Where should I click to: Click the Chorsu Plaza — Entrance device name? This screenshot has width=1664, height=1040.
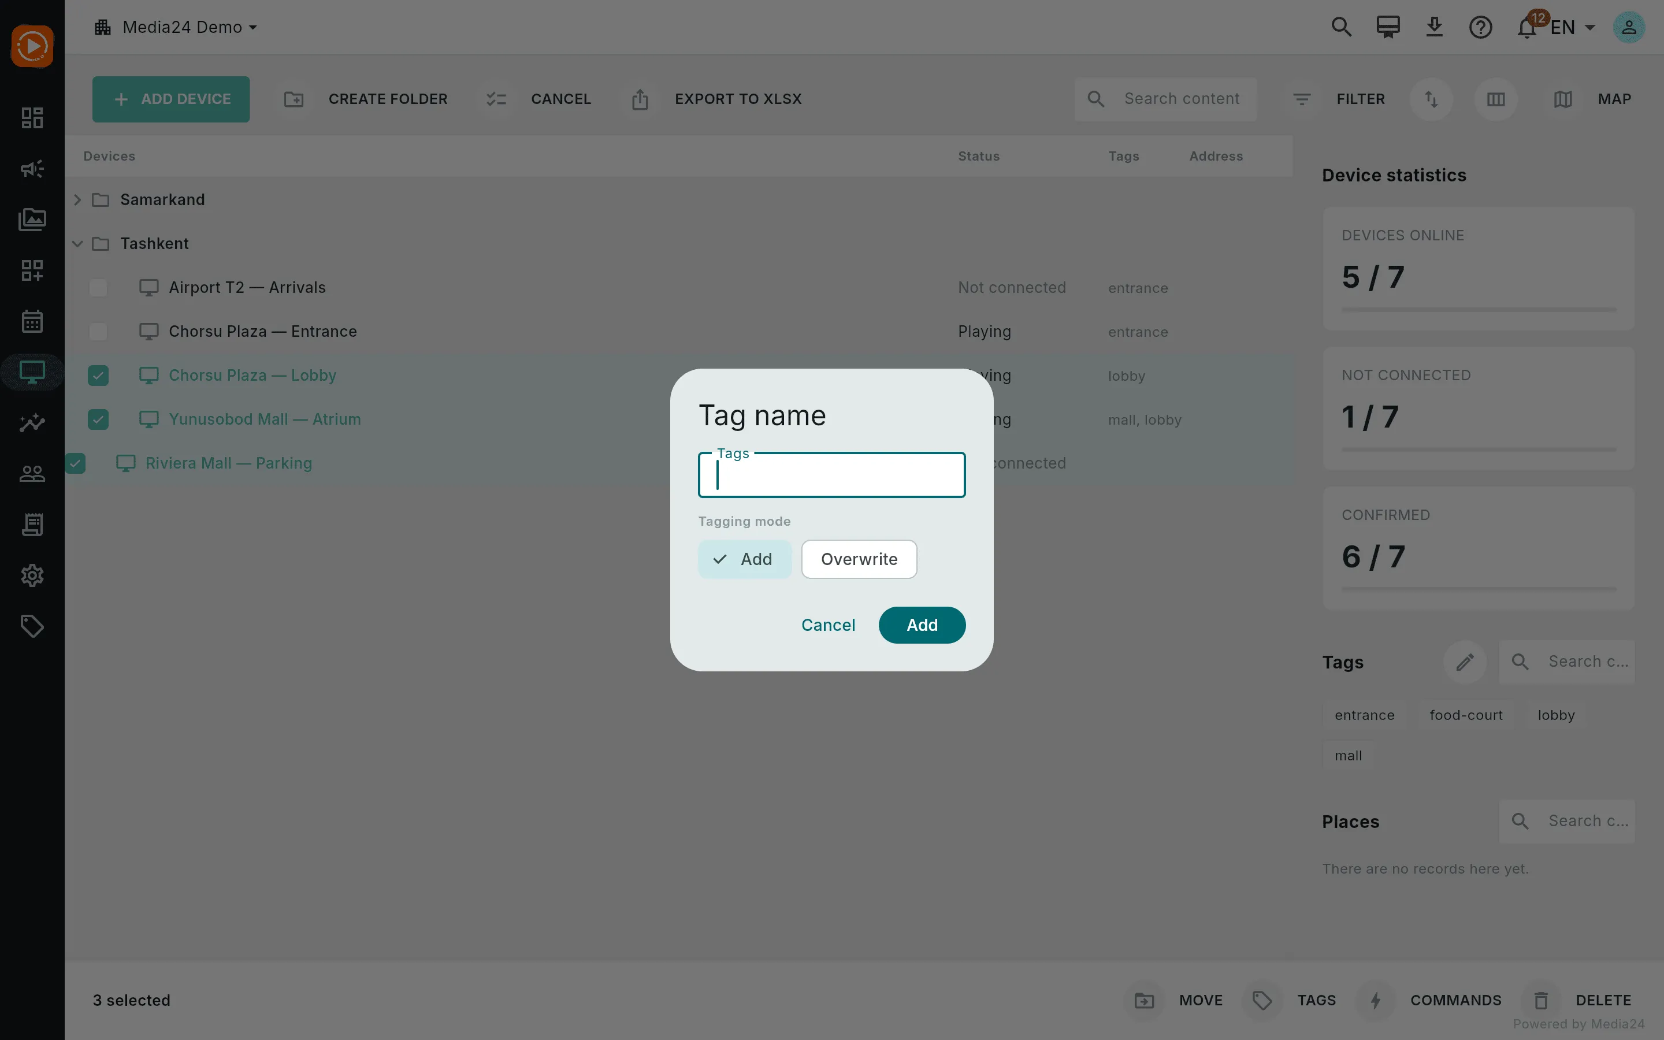tap(263, 332)
